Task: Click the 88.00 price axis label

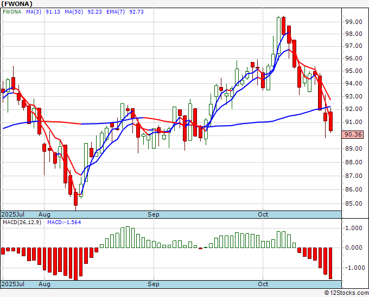Action: [353, 162]
